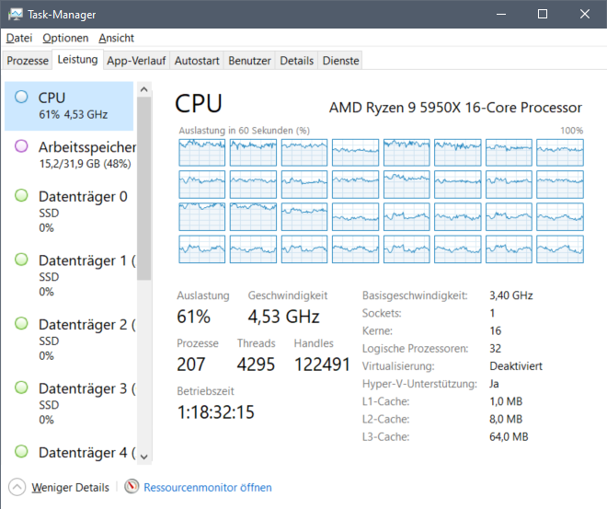Click the Task-Manager title bar icon
This screenshot has height=509, width=607.
click(16, 15)
